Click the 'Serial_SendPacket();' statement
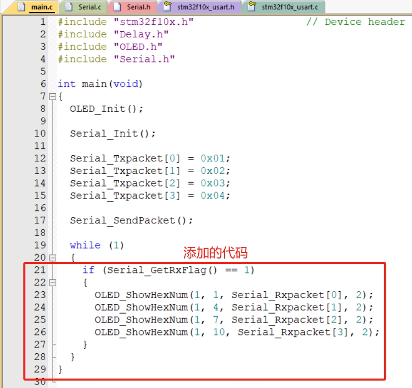Image resolution: width=412 pixels, height=388 pixels. (x=131, y=221)
